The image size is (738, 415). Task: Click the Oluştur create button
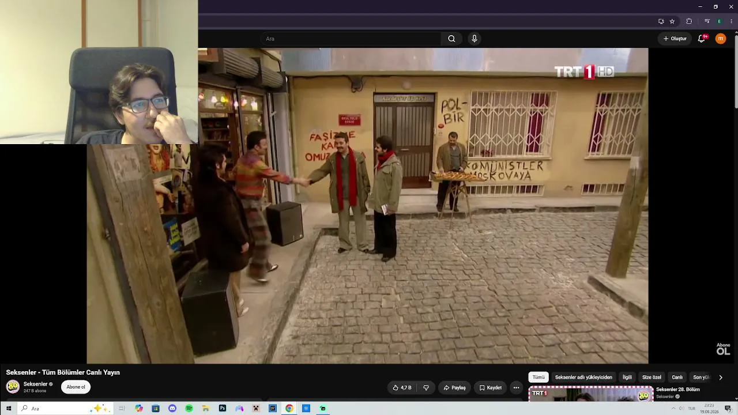point(675,39)
